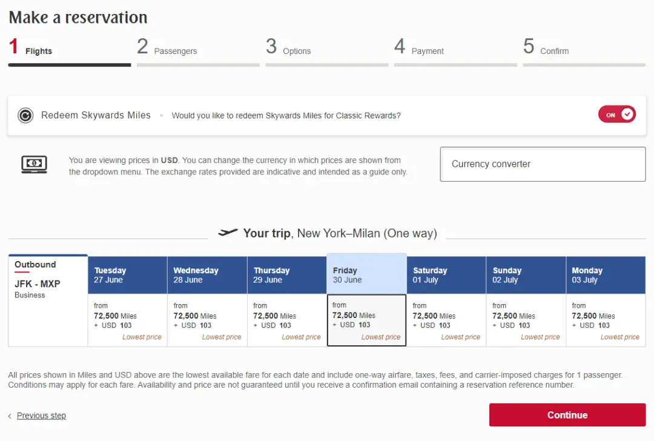Click the Skywards Miles circular logo icon
The image size is (654, 441).
pos(25,115)
